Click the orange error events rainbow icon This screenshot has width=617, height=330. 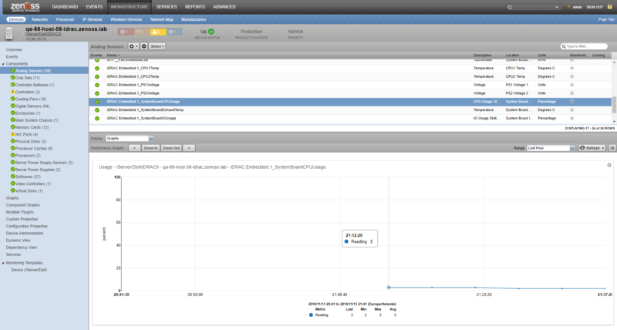coord(142,32)
